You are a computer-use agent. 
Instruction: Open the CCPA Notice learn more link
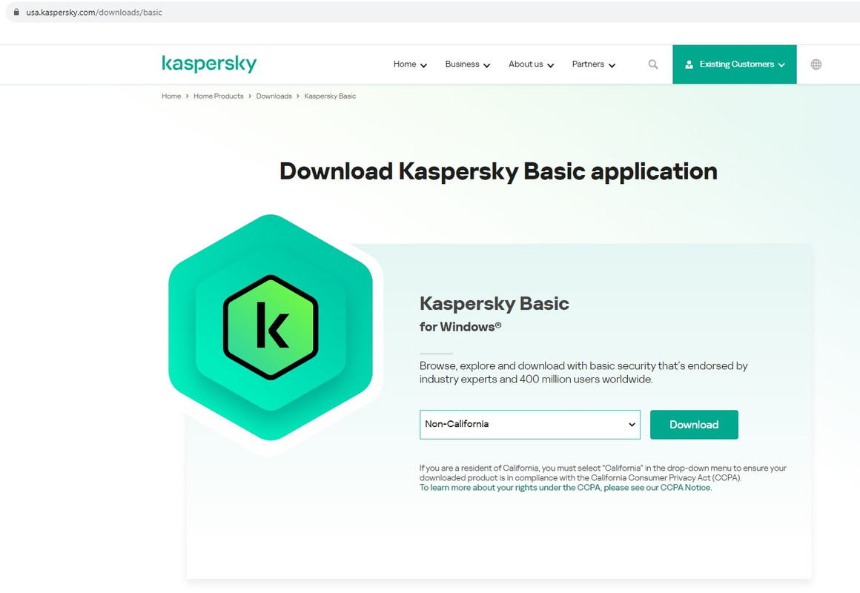click(x=566, y=488)
